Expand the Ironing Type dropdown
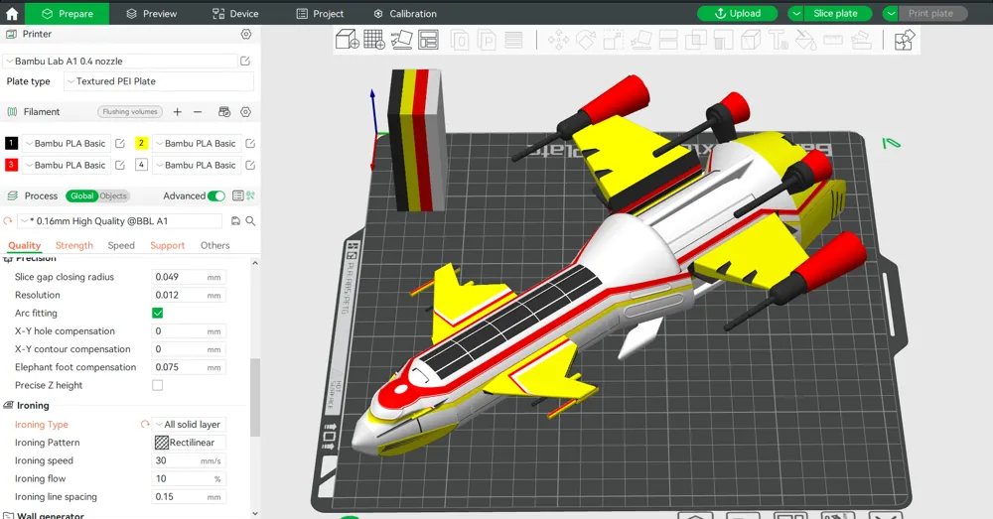993x519 pixels. tap(189, 425)
